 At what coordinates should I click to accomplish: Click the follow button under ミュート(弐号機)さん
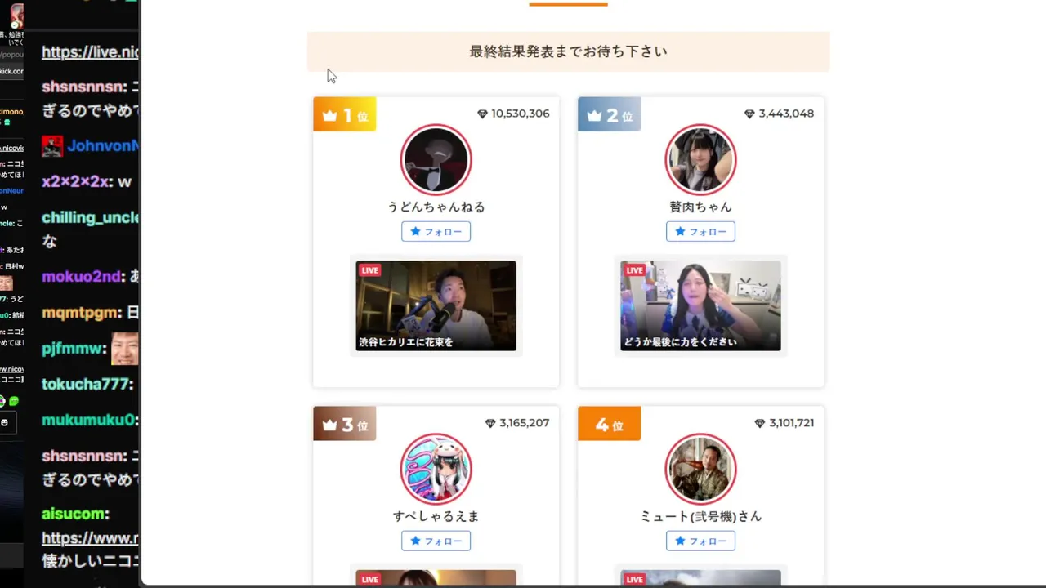point(700,541)
